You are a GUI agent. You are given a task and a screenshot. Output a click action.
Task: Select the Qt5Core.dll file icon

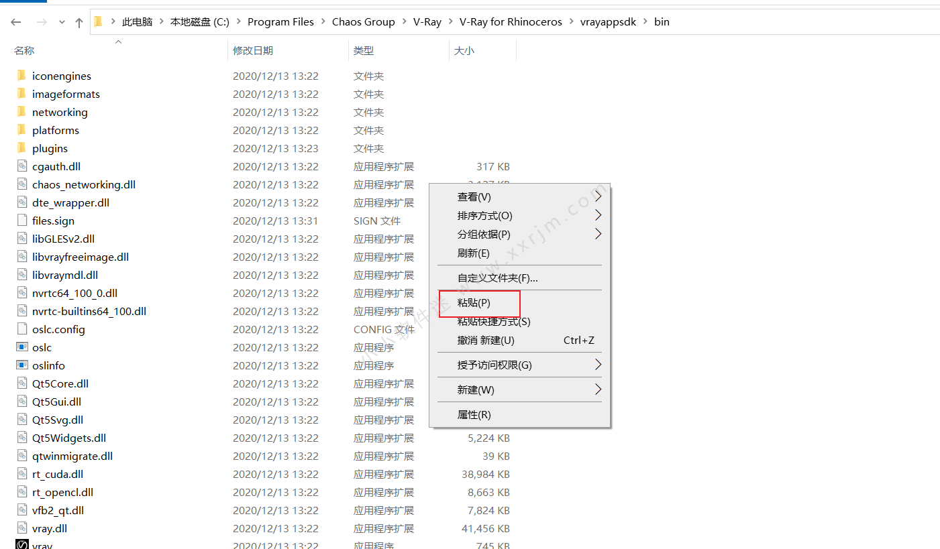point(21,383)
